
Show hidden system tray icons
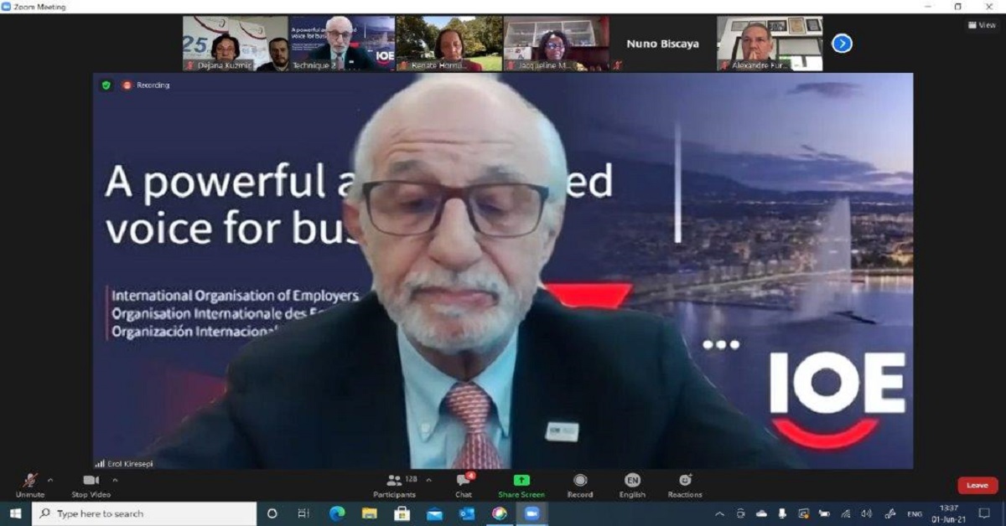[719, 513]
